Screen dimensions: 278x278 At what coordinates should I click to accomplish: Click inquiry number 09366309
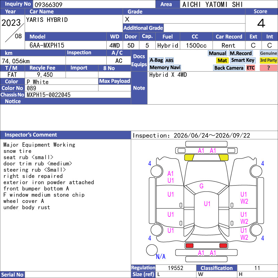pyautogui.click(x=49, y=5)
